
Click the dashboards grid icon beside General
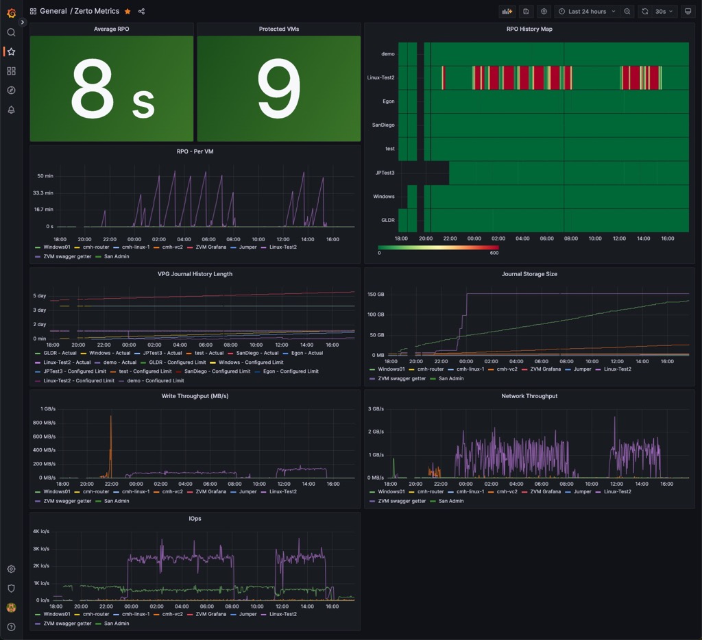(33, 11)
